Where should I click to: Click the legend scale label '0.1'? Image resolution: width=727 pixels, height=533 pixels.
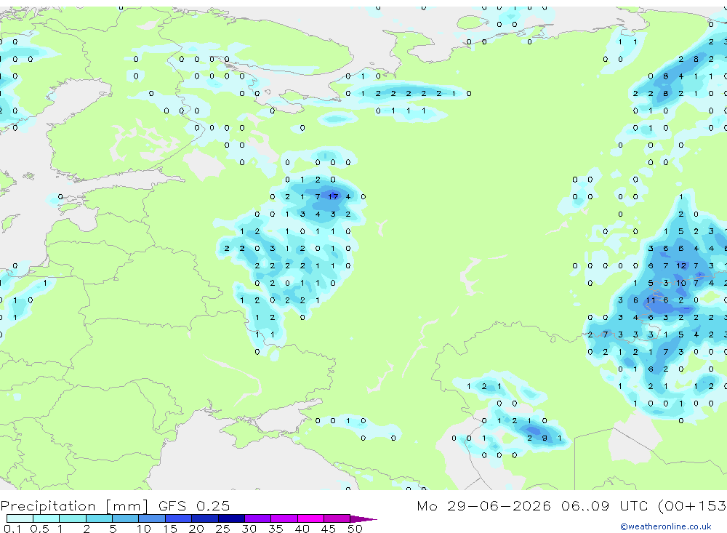coord(12,529)
